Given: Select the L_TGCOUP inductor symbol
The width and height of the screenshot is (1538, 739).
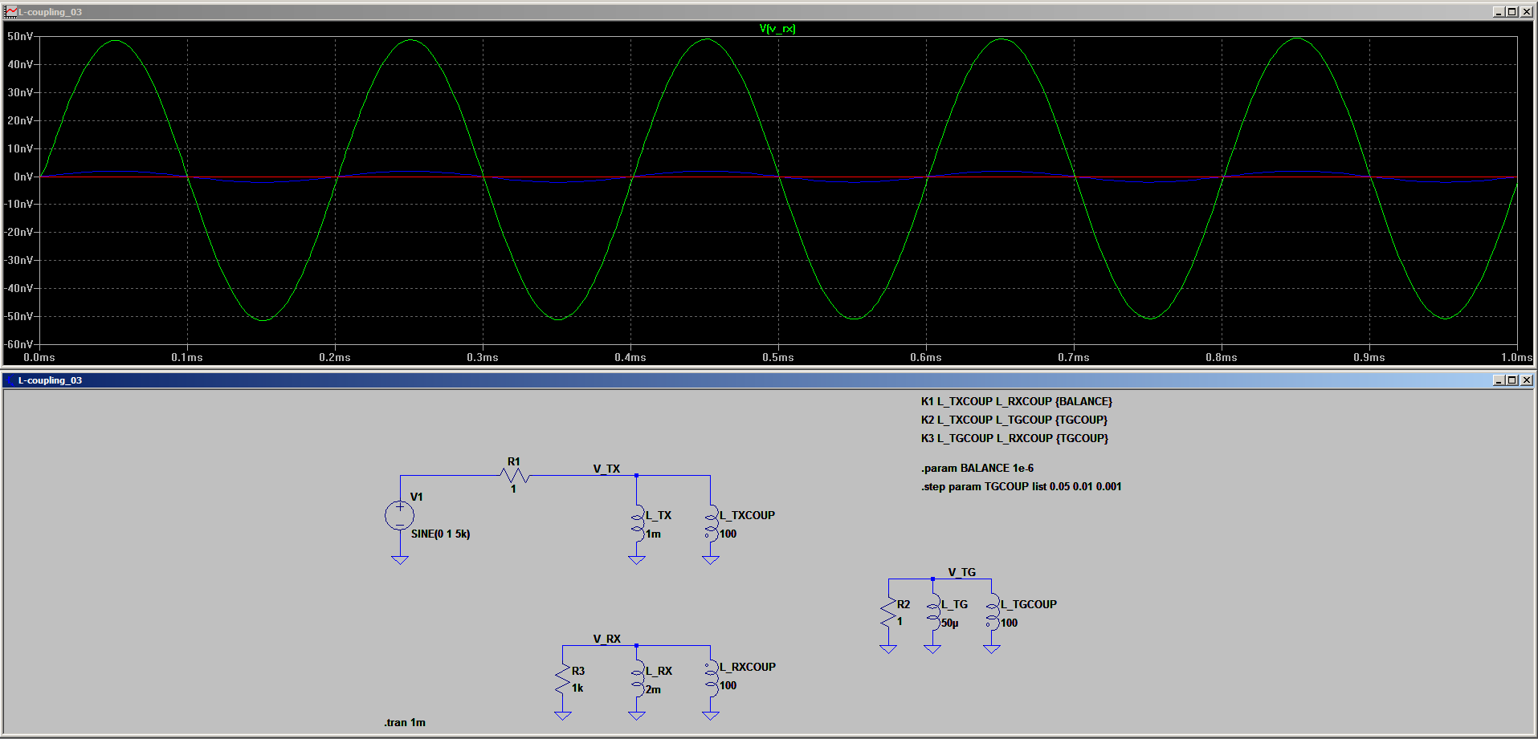Looking at the screenshot, I should [992, 612].
